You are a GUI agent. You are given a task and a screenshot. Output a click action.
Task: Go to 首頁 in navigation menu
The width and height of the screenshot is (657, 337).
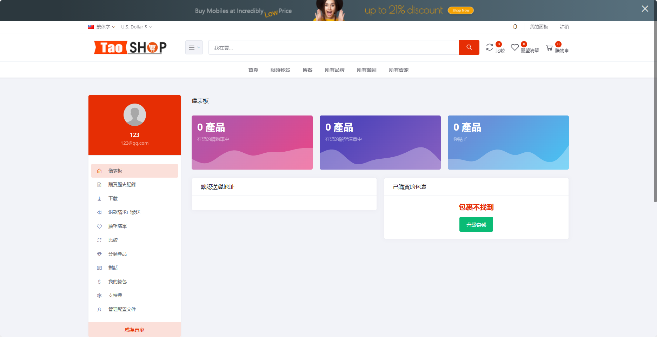pyautogui.click(x=253, y=70)
